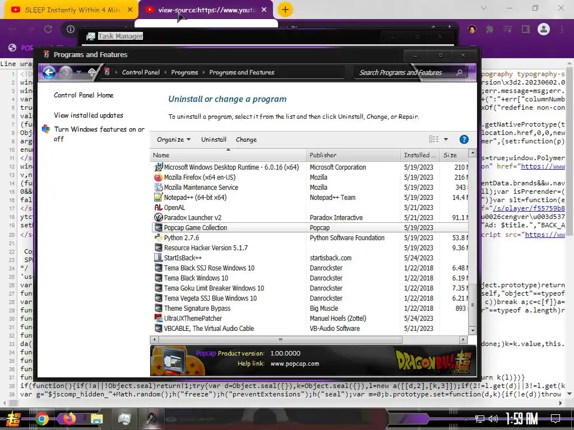Click Chrome extensions puzzle icon

coord(489,29)
